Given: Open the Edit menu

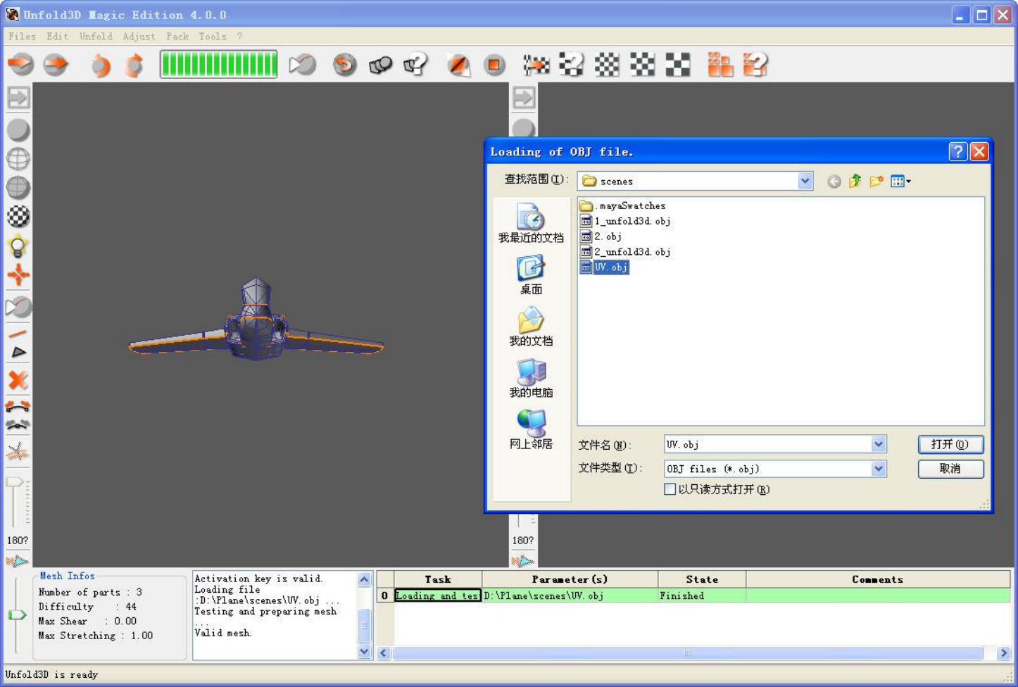Looking at the screenshot, I should (57, 37).
